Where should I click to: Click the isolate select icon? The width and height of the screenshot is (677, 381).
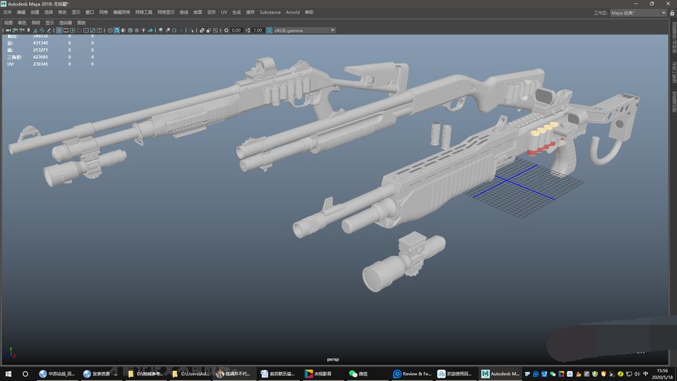click(x=190, y=30)
